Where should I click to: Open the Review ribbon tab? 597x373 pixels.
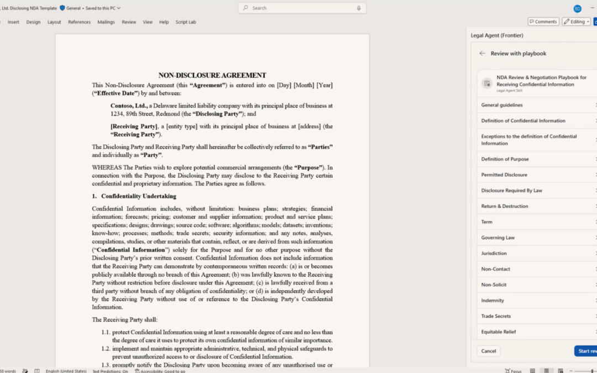tap(129, 22)
